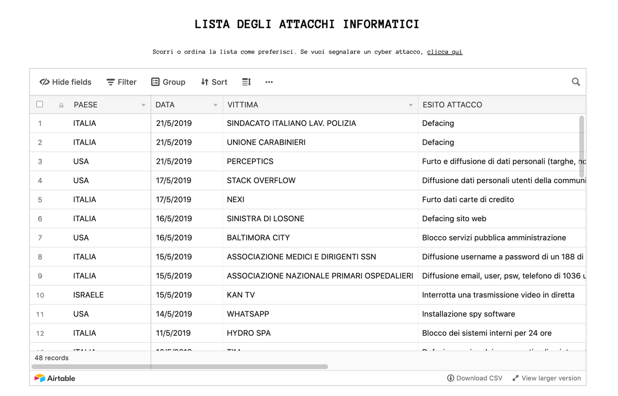Open the PAESE column dropdown arrow
The width and height of the screenshot is (618, 396).
click(143, 105)
